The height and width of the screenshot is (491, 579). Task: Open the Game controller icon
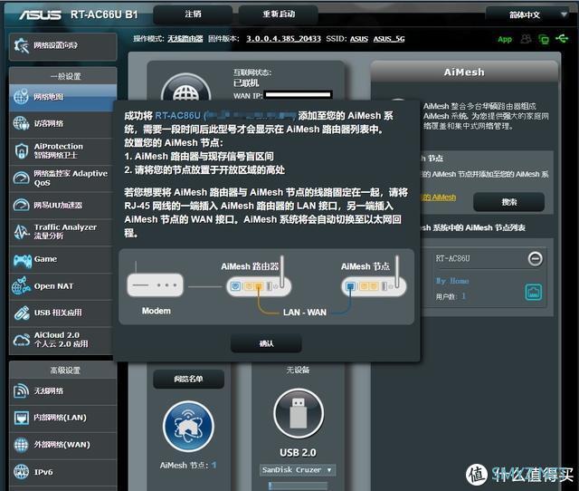click(22, 260)
